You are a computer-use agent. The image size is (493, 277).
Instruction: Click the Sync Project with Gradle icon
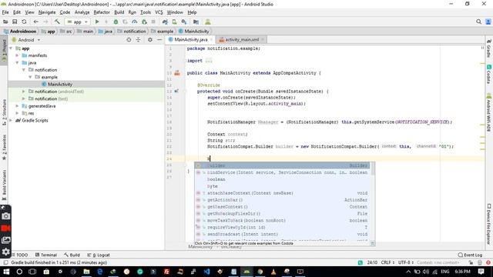pyautogui.click(x=165, y=22)
